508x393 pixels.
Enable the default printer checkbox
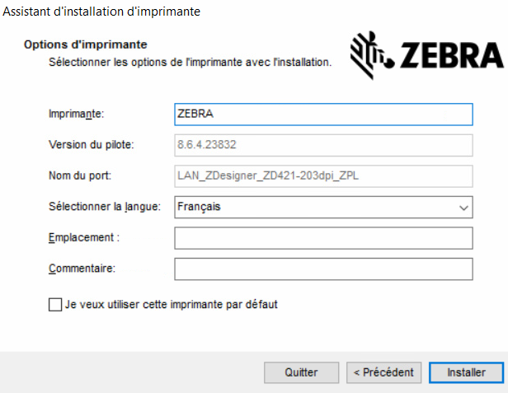tap(55, 305)
